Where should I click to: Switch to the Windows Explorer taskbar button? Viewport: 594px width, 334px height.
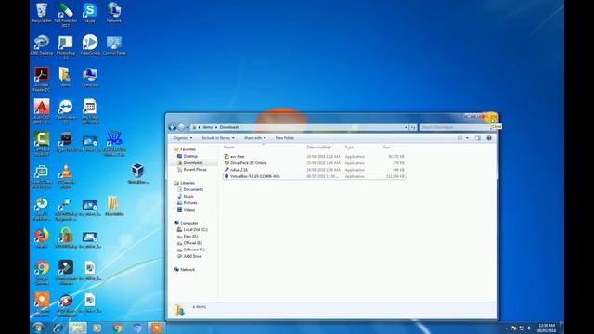pyautogui.click(x=78, y=328)
